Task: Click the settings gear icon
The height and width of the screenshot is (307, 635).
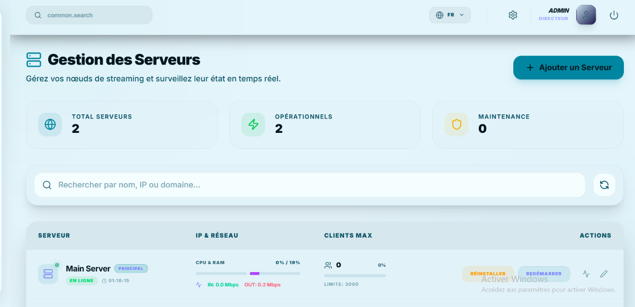Action: (512, 15)
